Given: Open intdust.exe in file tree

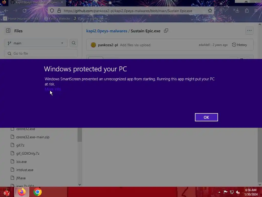Looking at the screenshot, I should click(x=25, y=170).
